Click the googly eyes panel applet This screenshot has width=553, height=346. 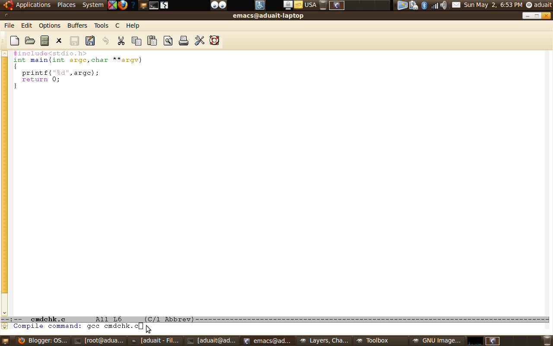coord(219,5)
